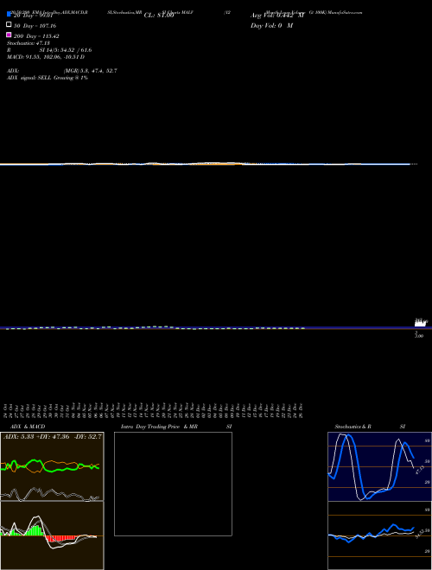Click the 'Stochastics: 47.13' value
This screenshot has width=432, height=570.
tap(29, 43)
